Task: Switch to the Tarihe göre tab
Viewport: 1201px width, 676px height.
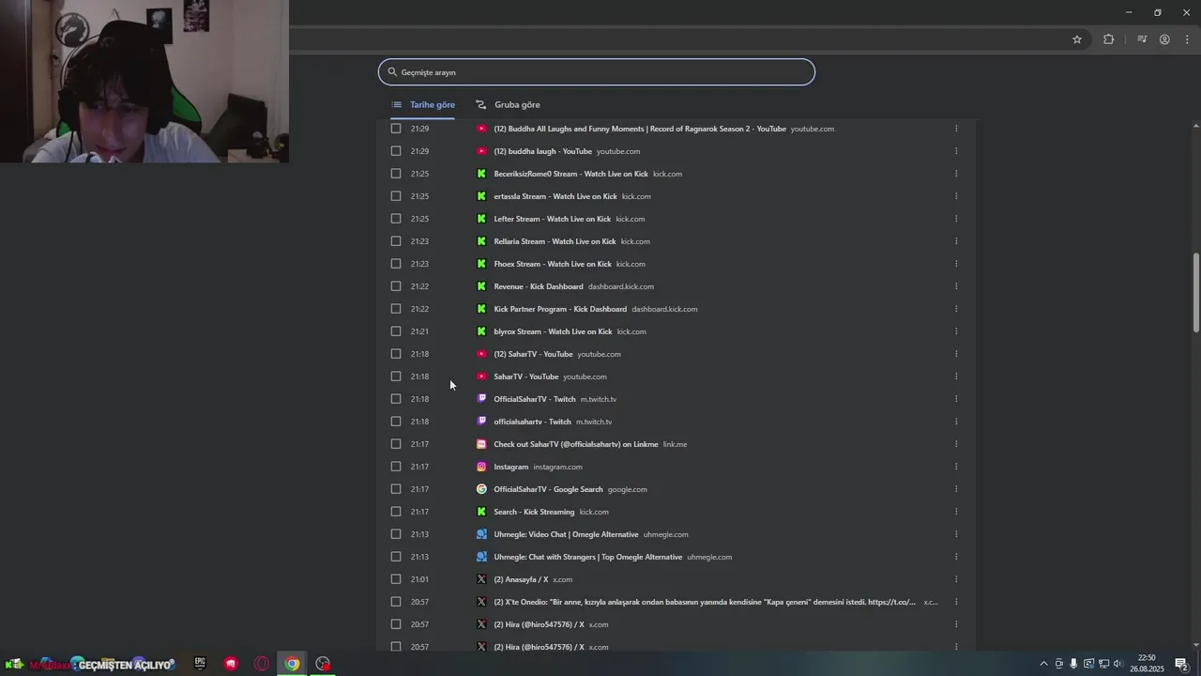Action: coord(423,105)
